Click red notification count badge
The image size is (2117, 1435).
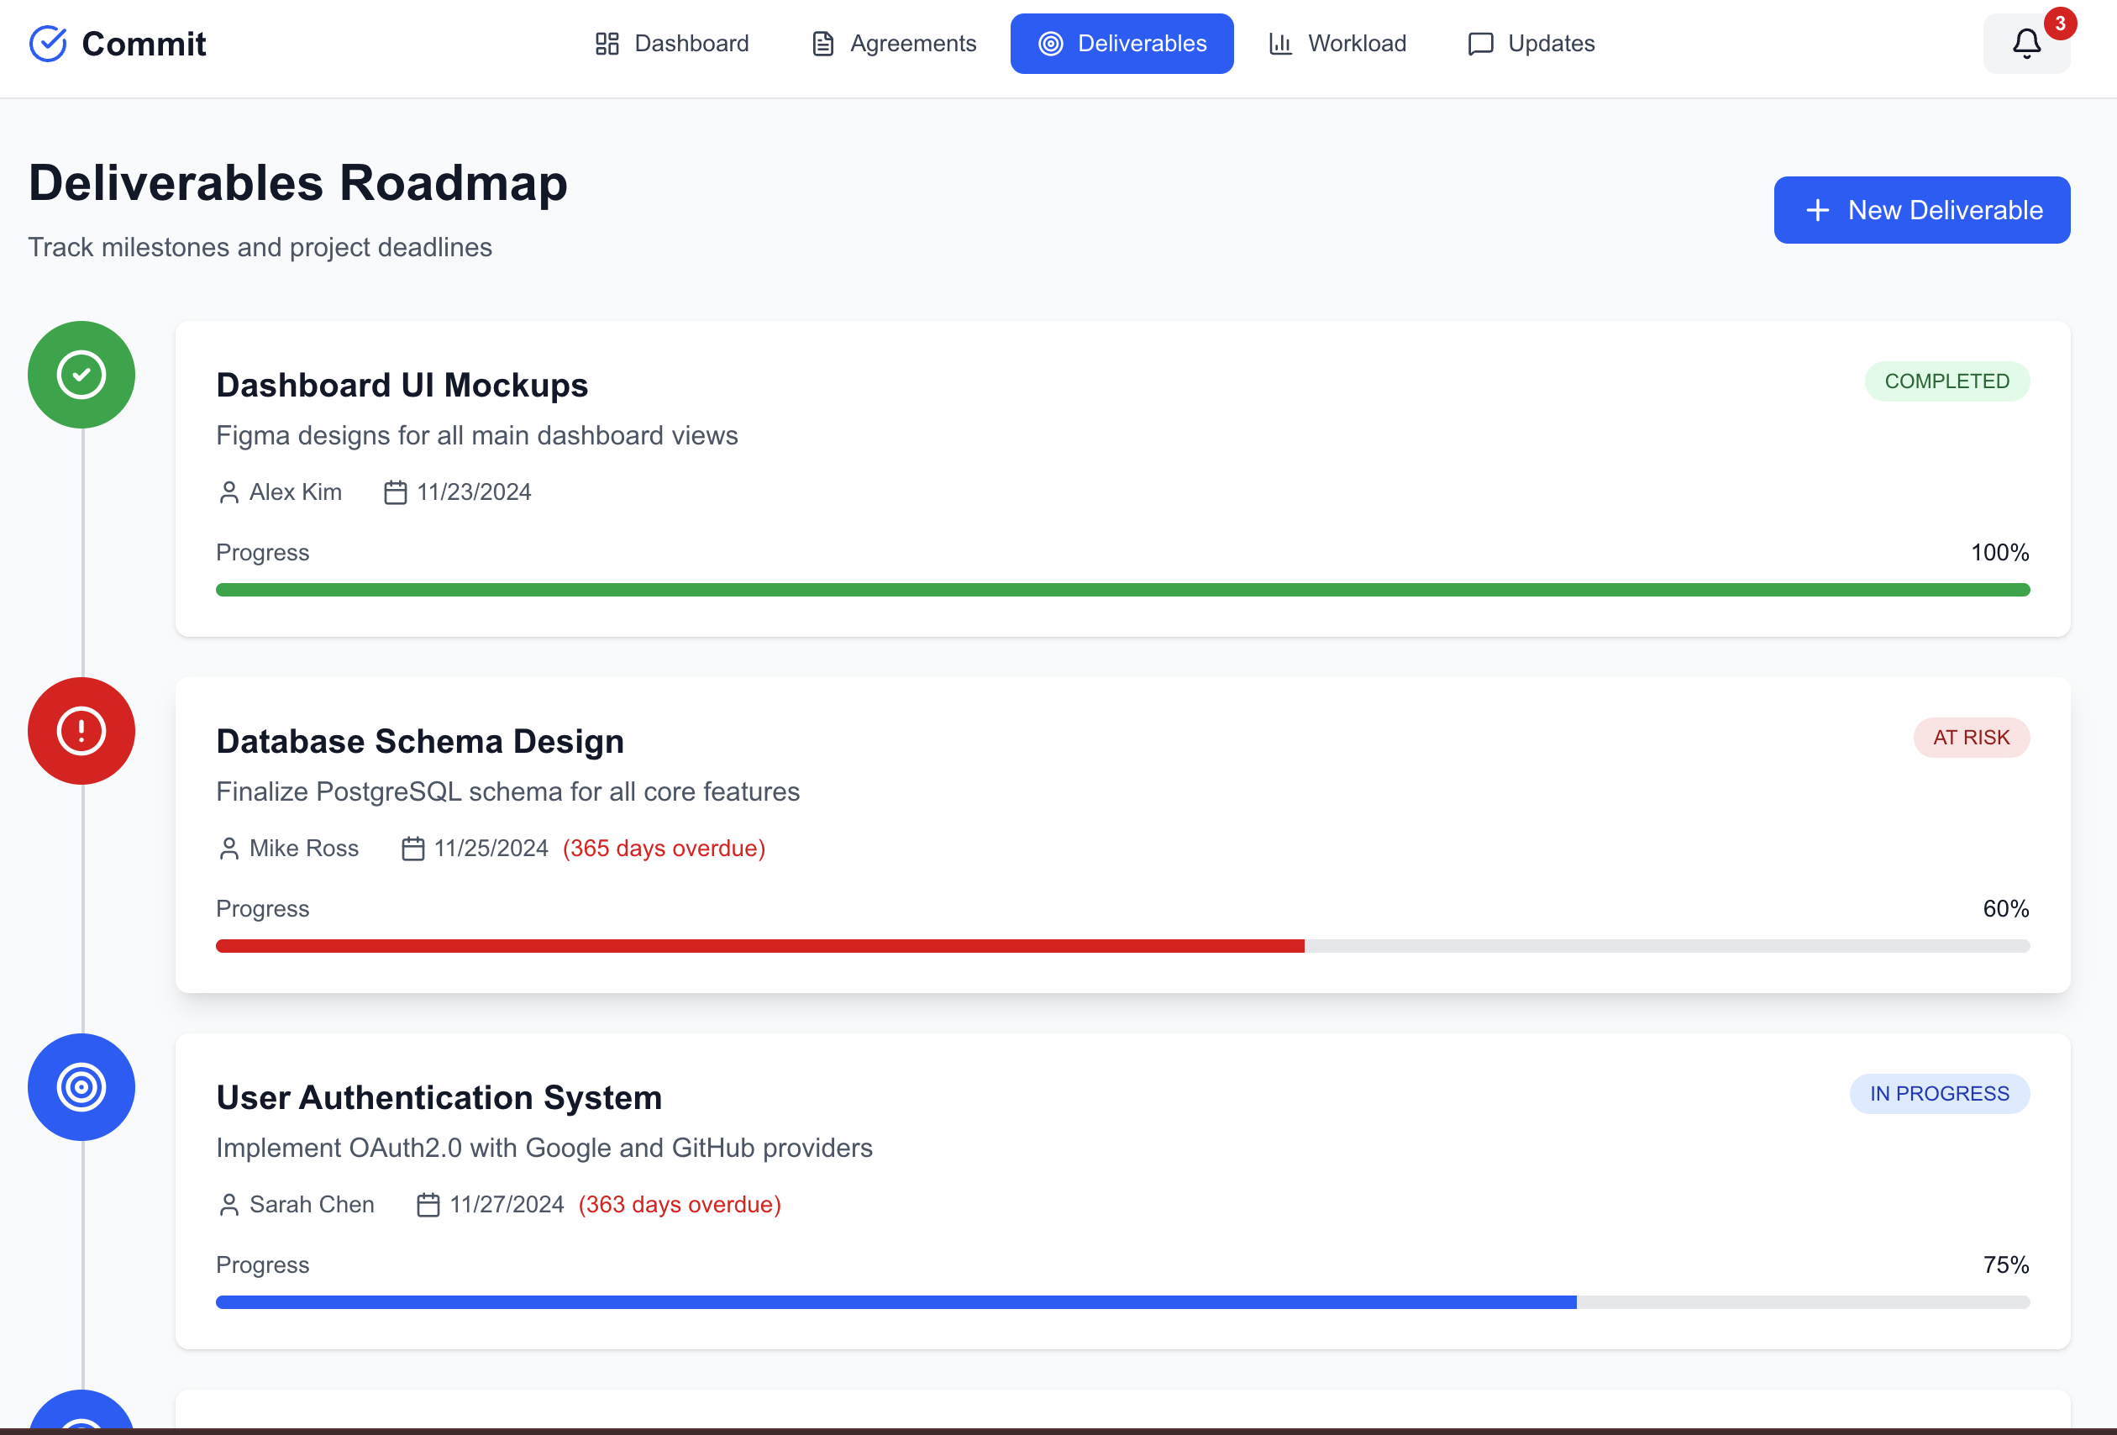pyautogui.click(x=2059, y=24)
